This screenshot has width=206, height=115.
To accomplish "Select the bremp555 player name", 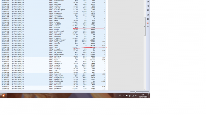I will [58, 79].
